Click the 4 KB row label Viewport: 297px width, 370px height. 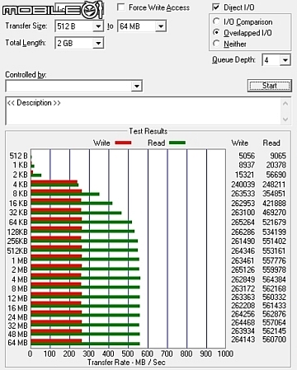point(21,185)
